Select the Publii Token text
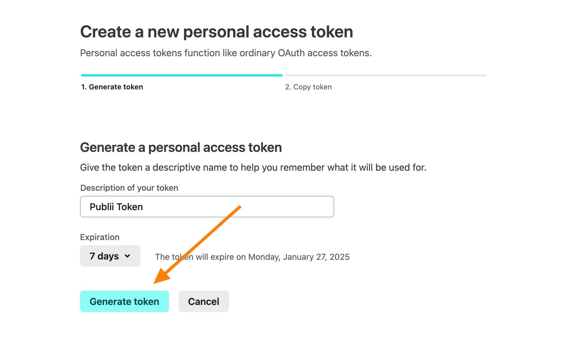The image size is (579, 342). (x=116, y=207)
